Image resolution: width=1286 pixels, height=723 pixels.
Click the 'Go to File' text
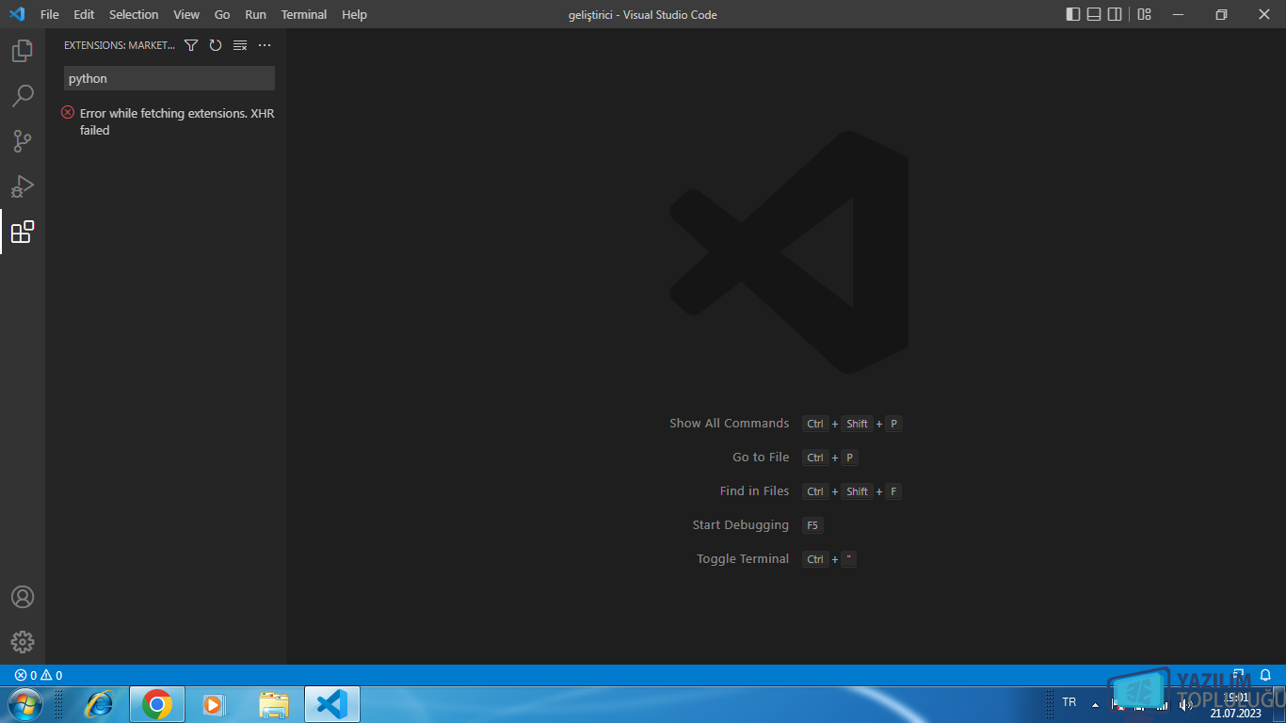coord(761,457)
